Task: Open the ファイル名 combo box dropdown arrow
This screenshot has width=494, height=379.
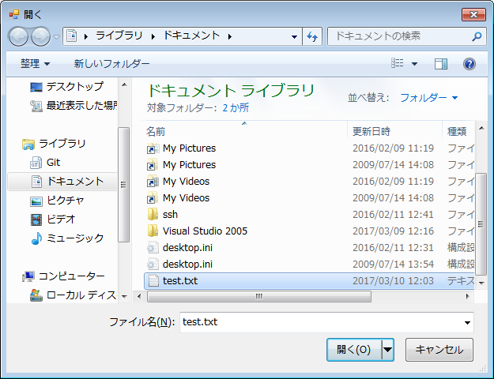Action: 468,323
